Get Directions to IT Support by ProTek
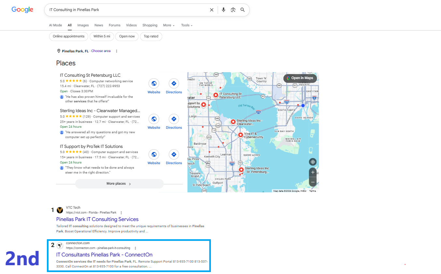 [x=174, y=157]
